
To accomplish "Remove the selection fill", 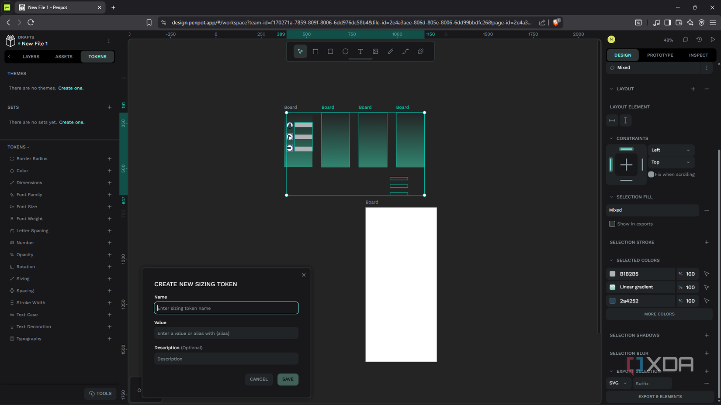I will click(x=707, y=210).
